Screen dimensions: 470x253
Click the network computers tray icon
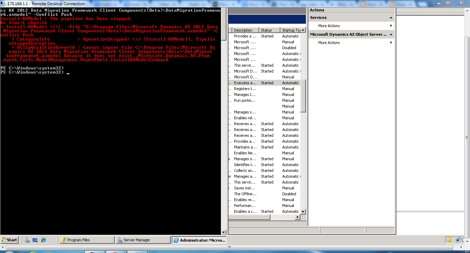459,240
